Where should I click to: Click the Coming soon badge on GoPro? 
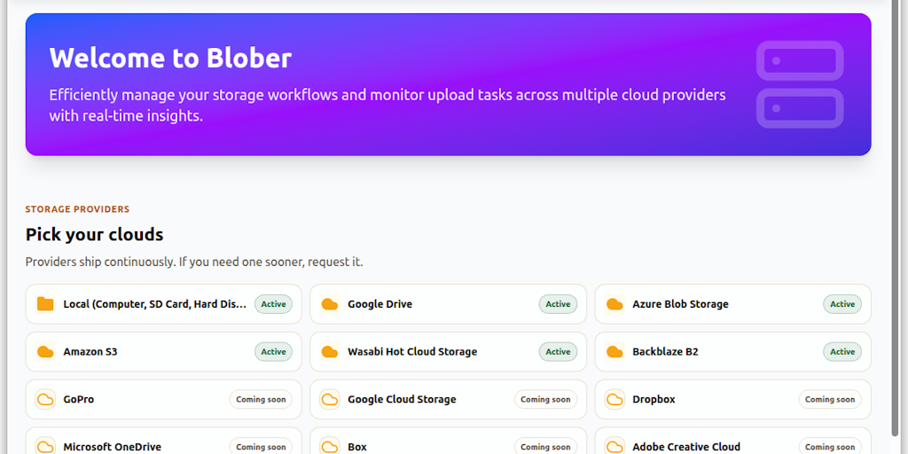point(261,400)
